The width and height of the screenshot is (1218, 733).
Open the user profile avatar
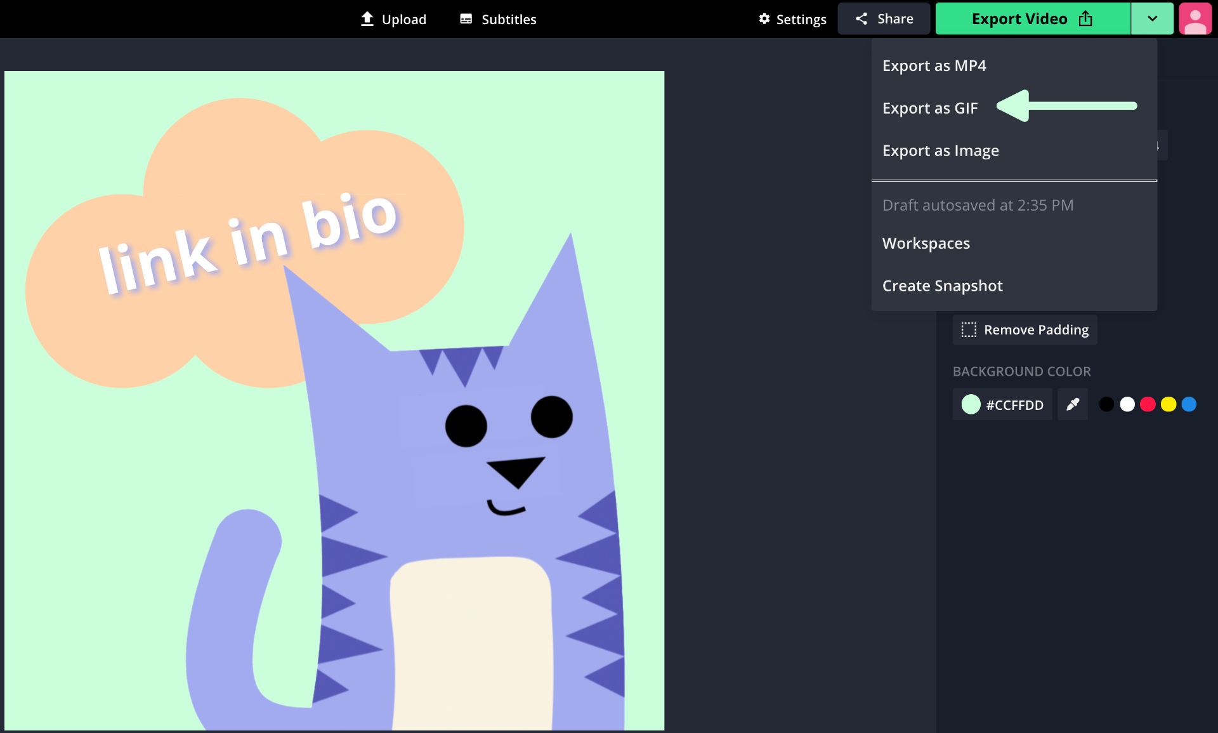click(1195, 19)
